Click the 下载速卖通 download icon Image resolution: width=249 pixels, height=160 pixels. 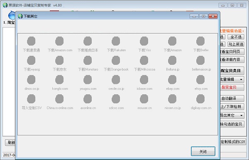[x=31, y=41]
